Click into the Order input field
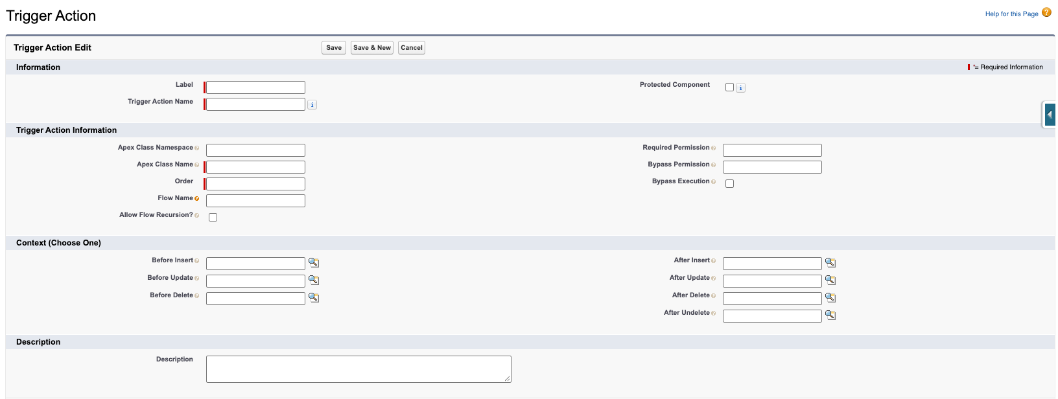Viewport: 1058px width, 399px height. coord(255,184)
